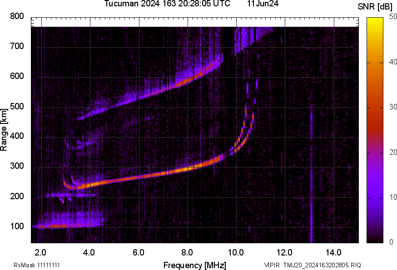
Task: Click the colorbar 0 dB label
Action: tap(392, 242)
